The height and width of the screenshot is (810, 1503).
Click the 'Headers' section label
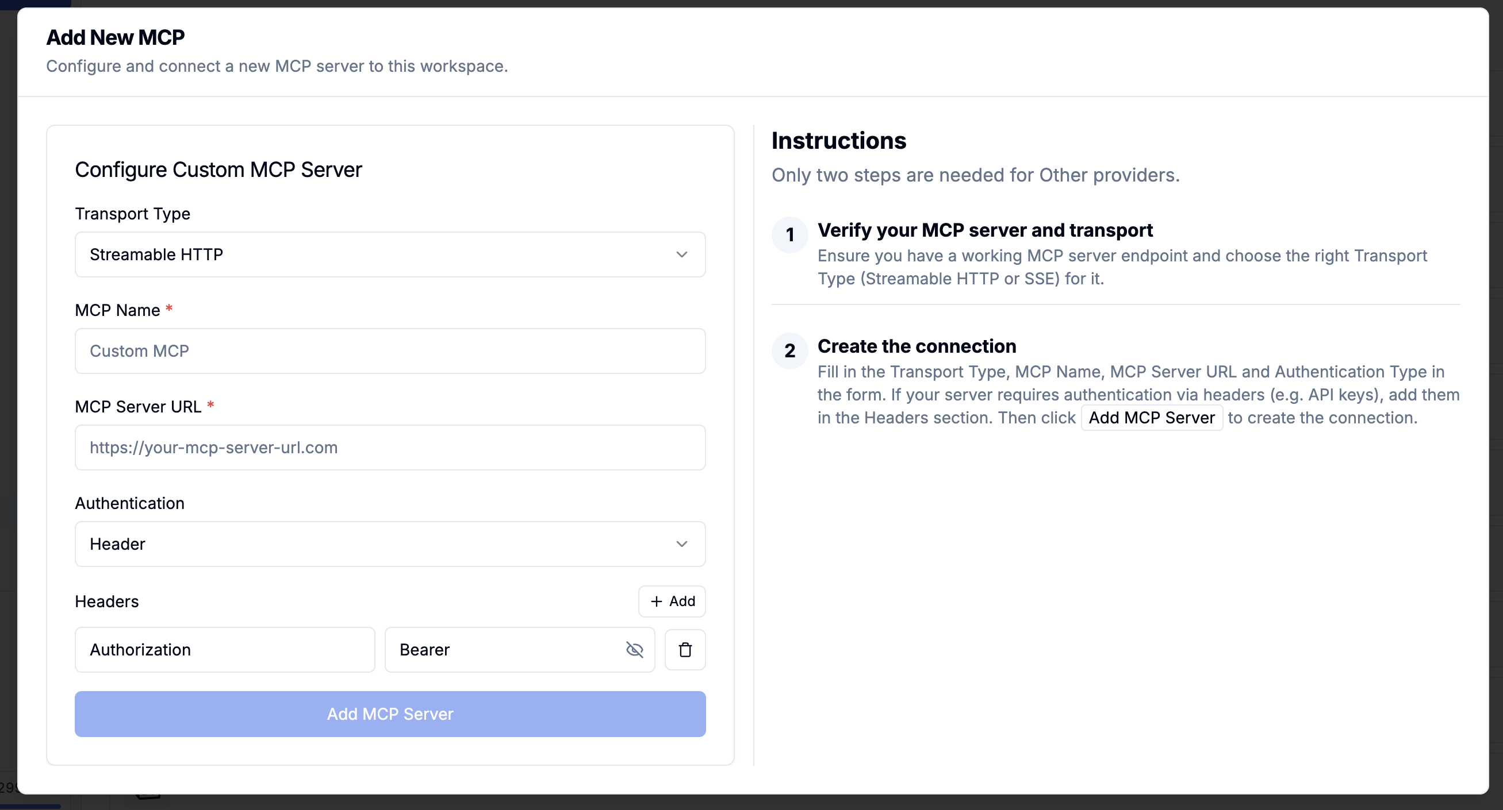[107, 601]
